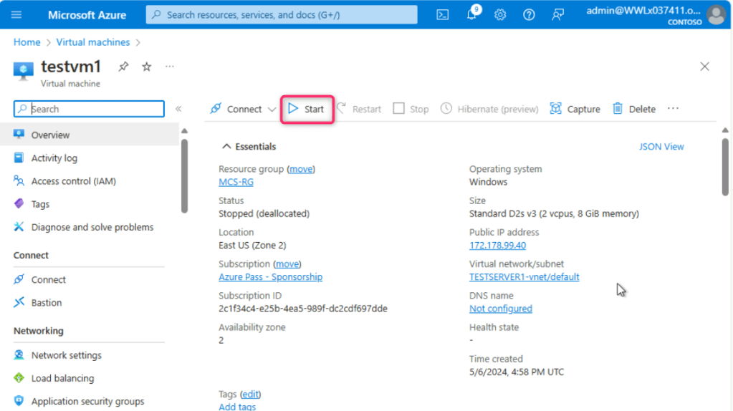733x411 pixels.
Task: Click the Delete trash icon
Action: 617,109
